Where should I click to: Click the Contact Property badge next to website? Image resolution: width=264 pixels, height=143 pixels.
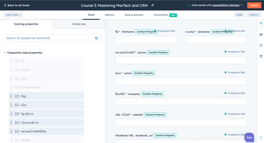(155, 115)
